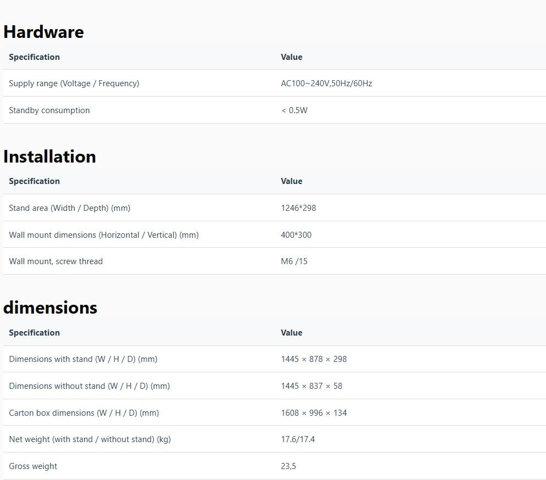Click the Installation section heading
Screen dimensions: 546x480
(x=49, y=157)
